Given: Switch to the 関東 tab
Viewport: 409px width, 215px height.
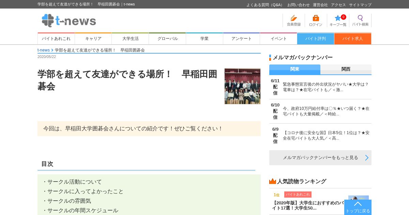Looking at the screenshot, I should (x=295, y=69).
